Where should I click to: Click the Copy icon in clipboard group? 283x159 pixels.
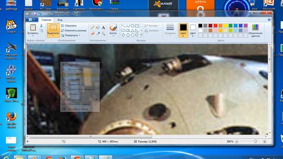tap(41, 30)
